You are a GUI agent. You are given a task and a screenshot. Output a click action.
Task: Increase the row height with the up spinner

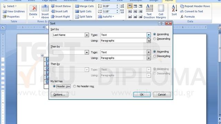[x=117, y=6]
